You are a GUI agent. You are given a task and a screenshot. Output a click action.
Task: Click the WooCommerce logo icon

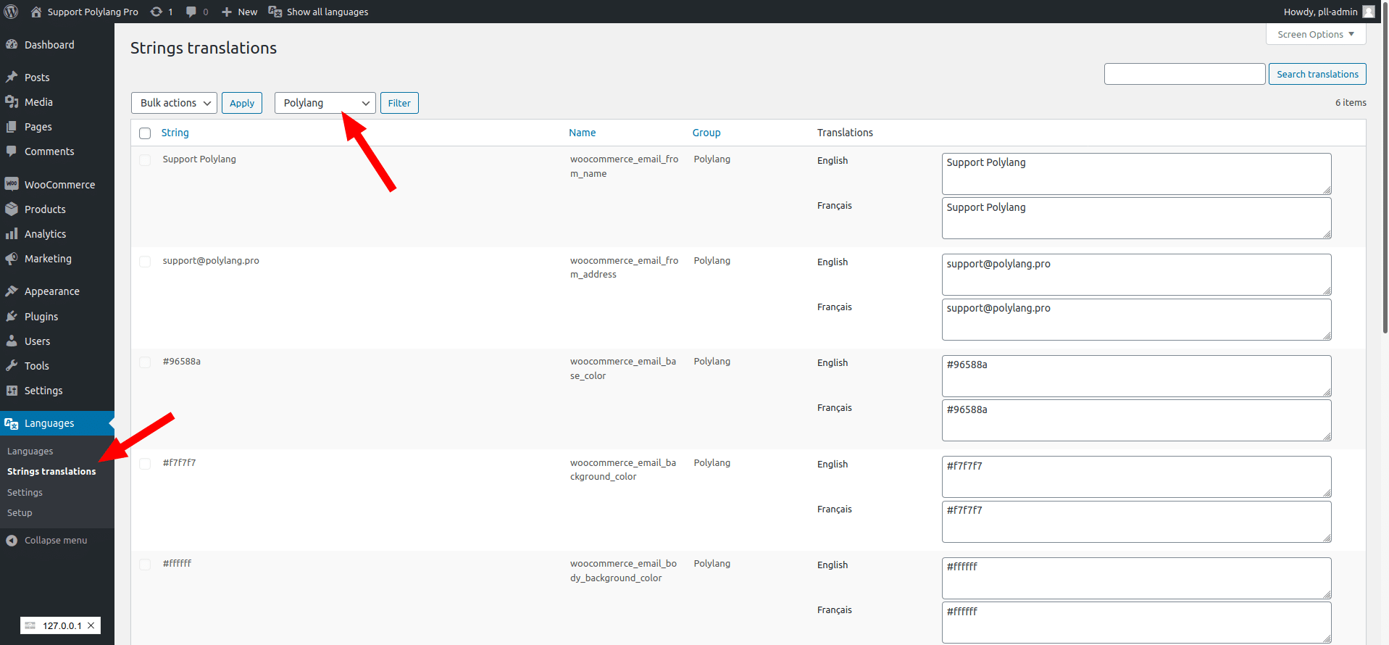point(12,184)
